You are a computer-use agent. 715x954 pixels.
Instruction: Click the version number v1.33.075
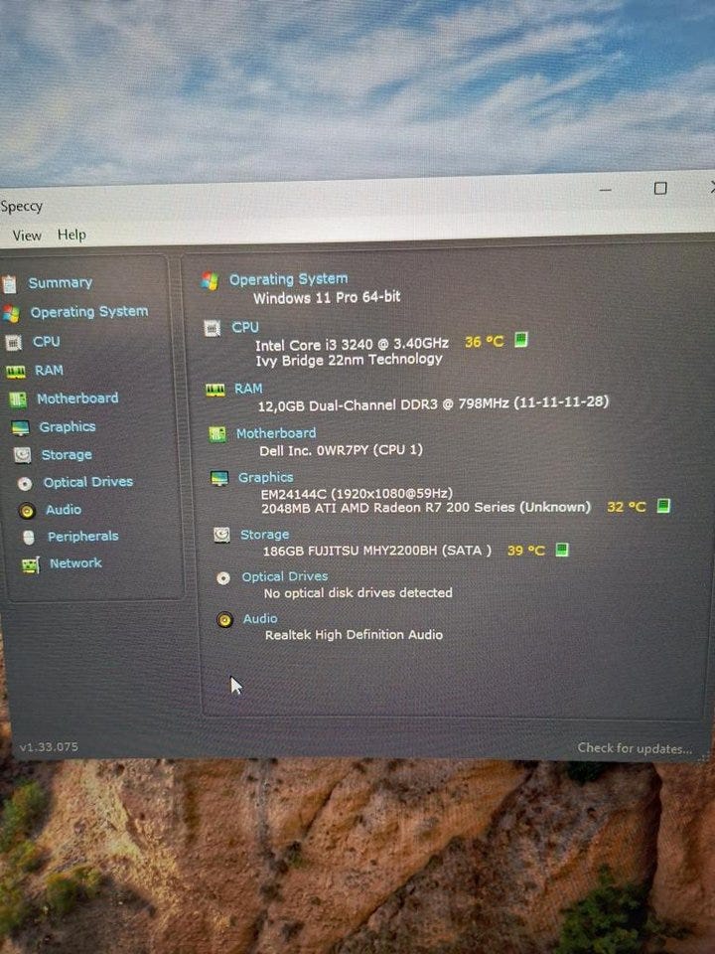click(x=49, y=747)
